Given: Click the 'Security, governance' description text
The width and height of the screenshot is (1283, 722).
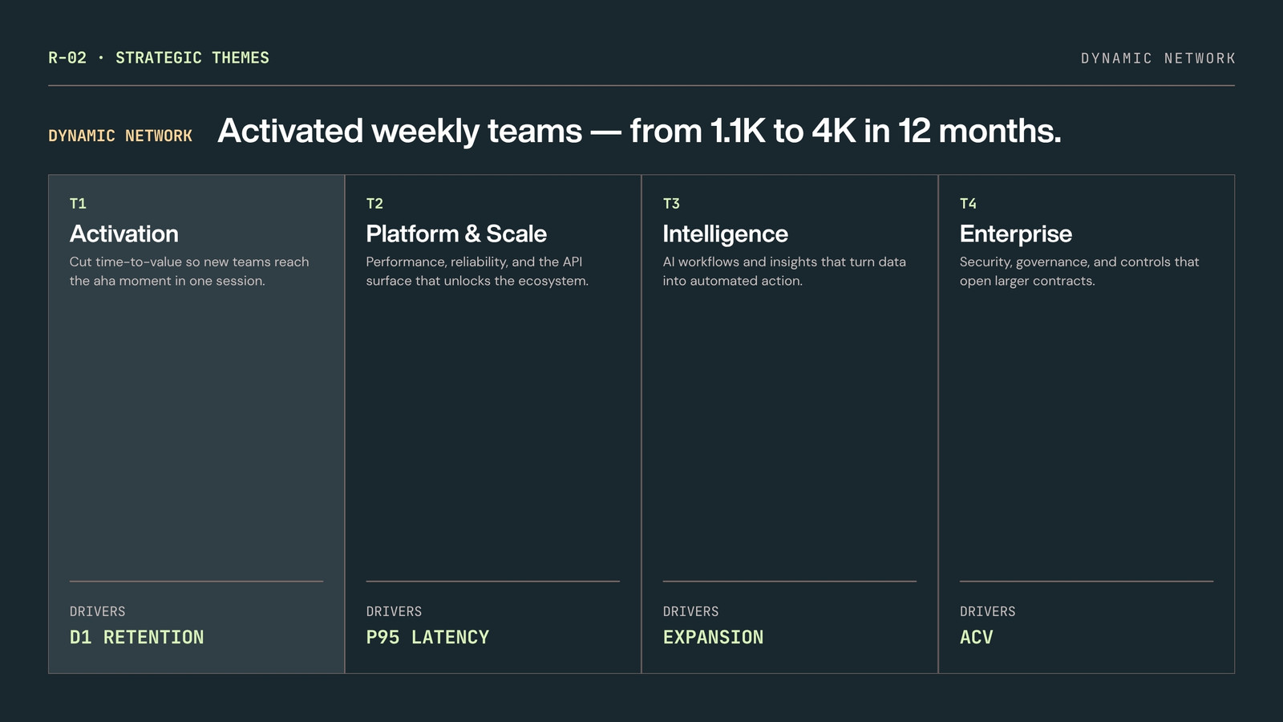Looking at the screenshot, I should (x=1079, y=271).
